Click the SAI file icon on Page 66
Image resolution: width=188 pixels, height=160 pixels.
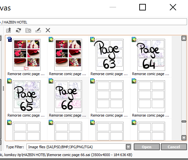pyautogui.click(x=51, y=81)
